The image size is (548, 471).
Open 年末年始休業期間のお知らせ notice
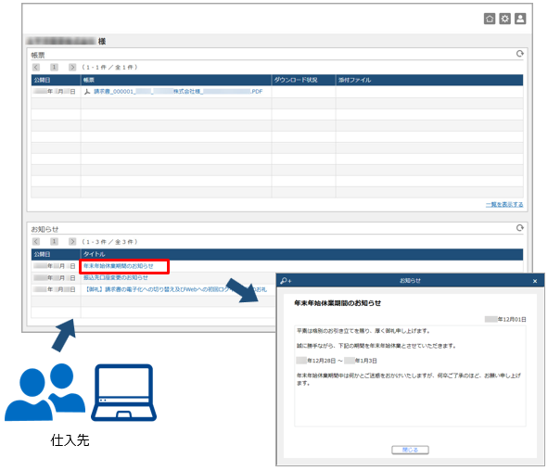click(x=118, y=266)
